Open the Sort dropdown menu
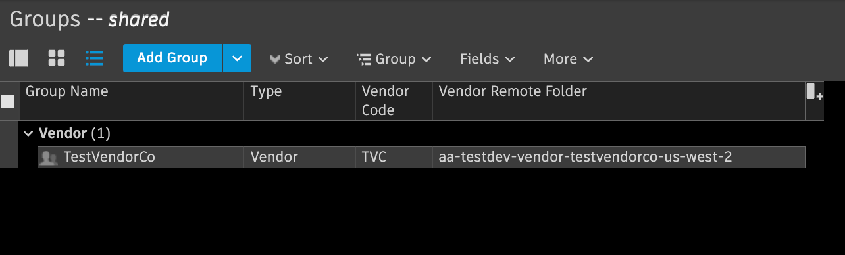The width and height of the screenshot is (845, 255). 299,59
